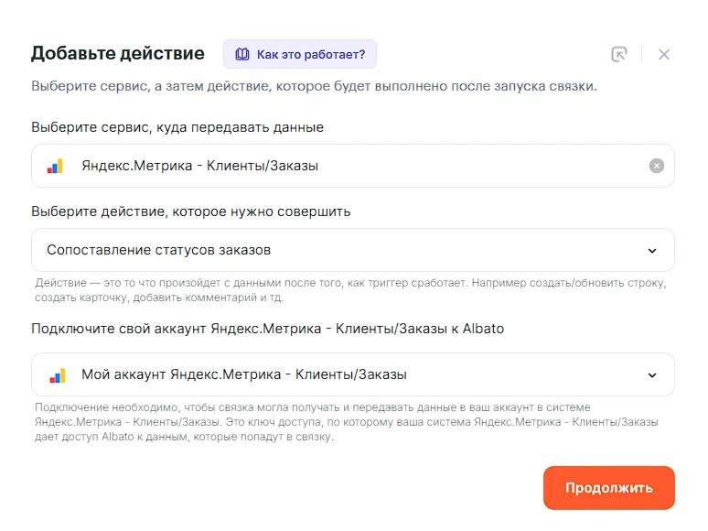Click hint text starting with Действие — это
Viewport: 708px width, 531px height.
pos(350,290)
